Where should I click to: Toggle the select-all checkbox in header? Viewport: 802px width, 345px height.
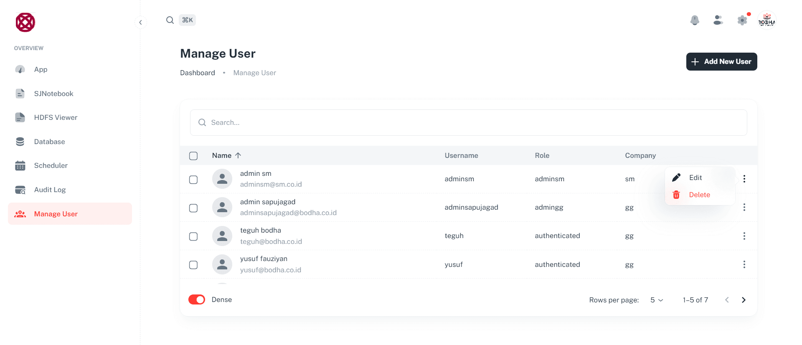tap(193, 156)
